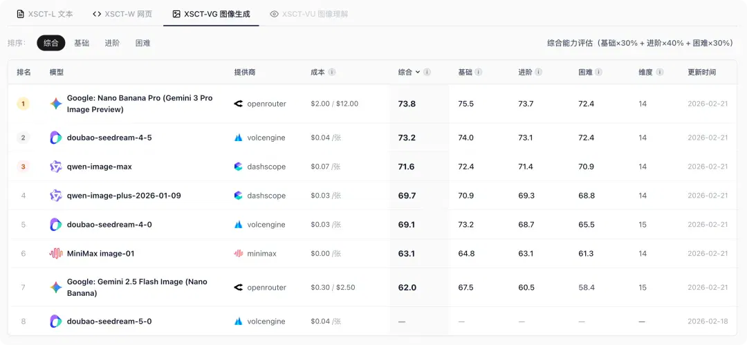This screenshot has height=345, width=747.
Task: Open qwen-image-max model name
Action: (100, 167)
